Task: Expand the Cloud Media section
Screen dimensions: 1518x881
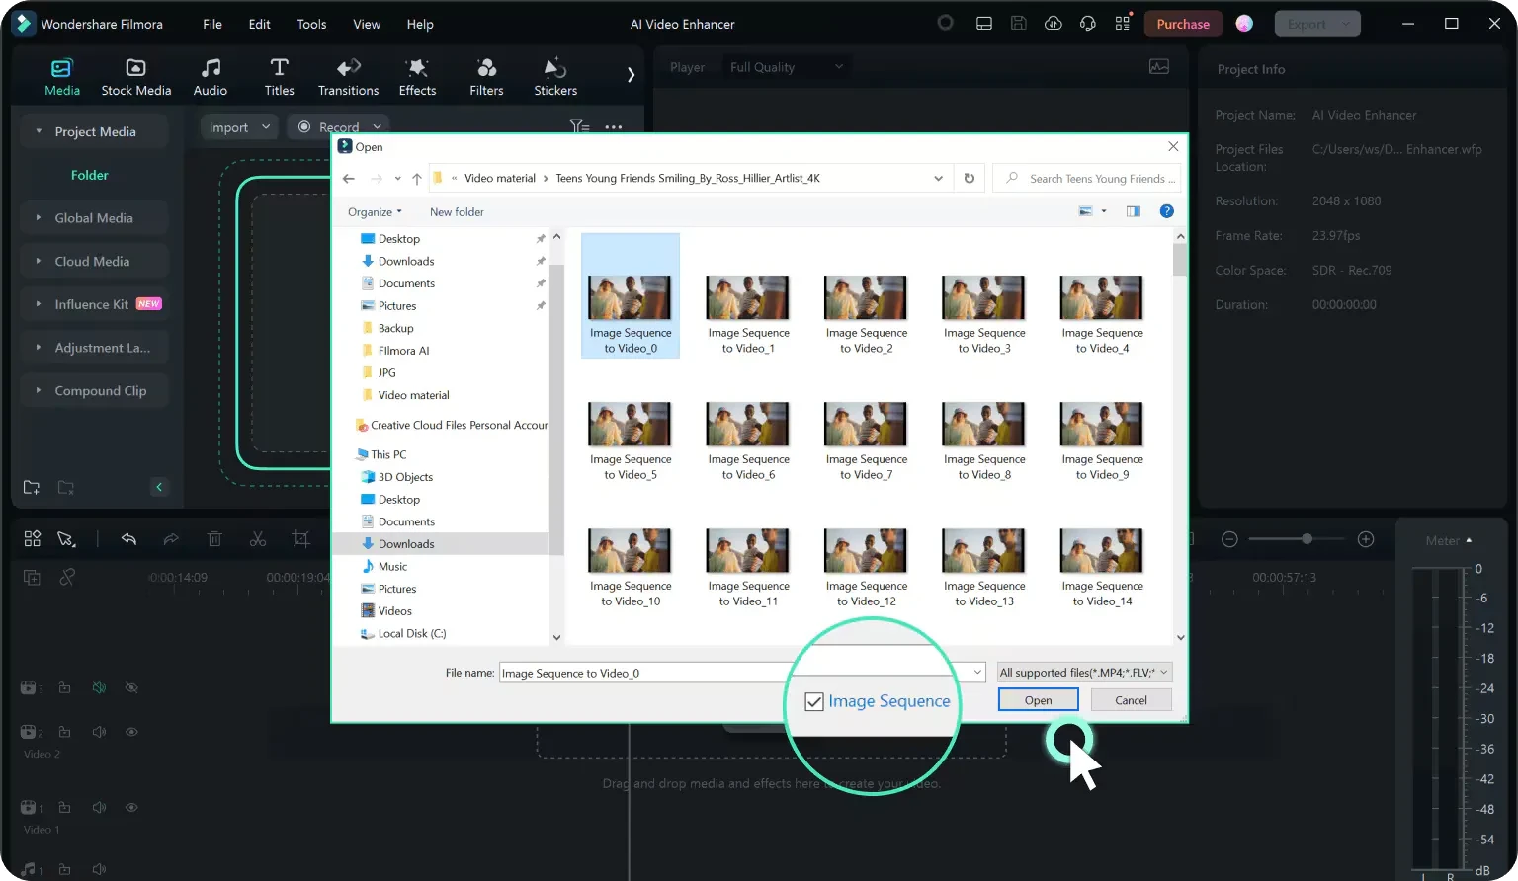Action: (95, 262)
